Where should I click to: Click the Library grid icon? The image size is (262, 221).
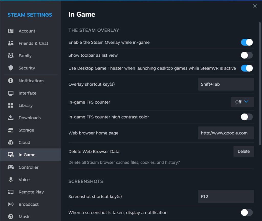[11, 105]
